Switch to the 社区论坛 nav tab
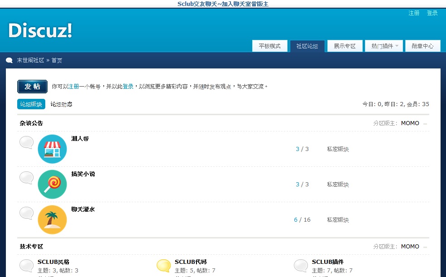This screenshot has width=446, height=277. [x=307, y=46]
